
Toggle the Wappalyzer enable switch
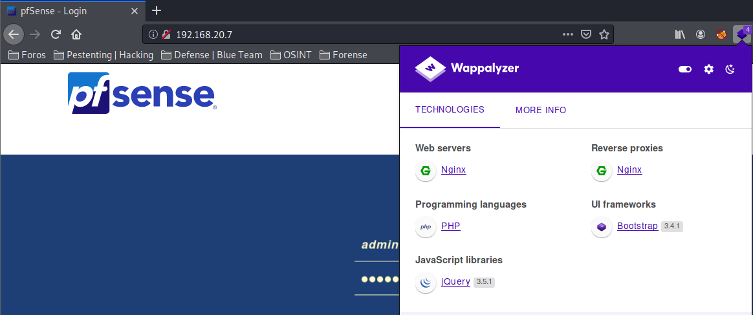tap(685, 69)
